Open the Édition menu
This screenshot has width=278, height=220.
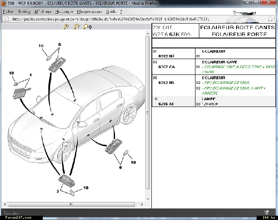pyautogui.click(x=24, y=12)
